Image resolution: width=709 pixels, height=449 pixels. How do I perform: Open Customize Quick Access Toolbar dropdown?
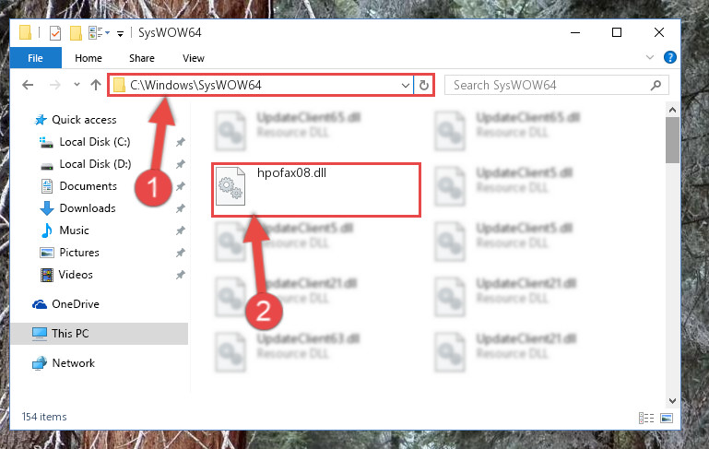[x=120, y=33]
